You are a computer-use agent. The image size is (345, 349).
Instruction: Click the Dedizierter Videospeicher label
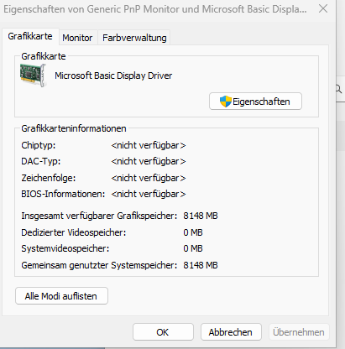coord(74,232)
